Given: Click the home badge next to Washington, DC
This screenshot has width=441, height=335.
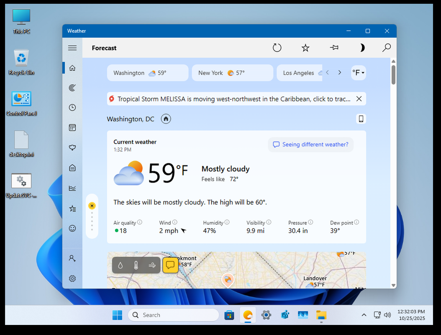Looking at the screenshot, I should pyautogui.click(x=166, y=119).
